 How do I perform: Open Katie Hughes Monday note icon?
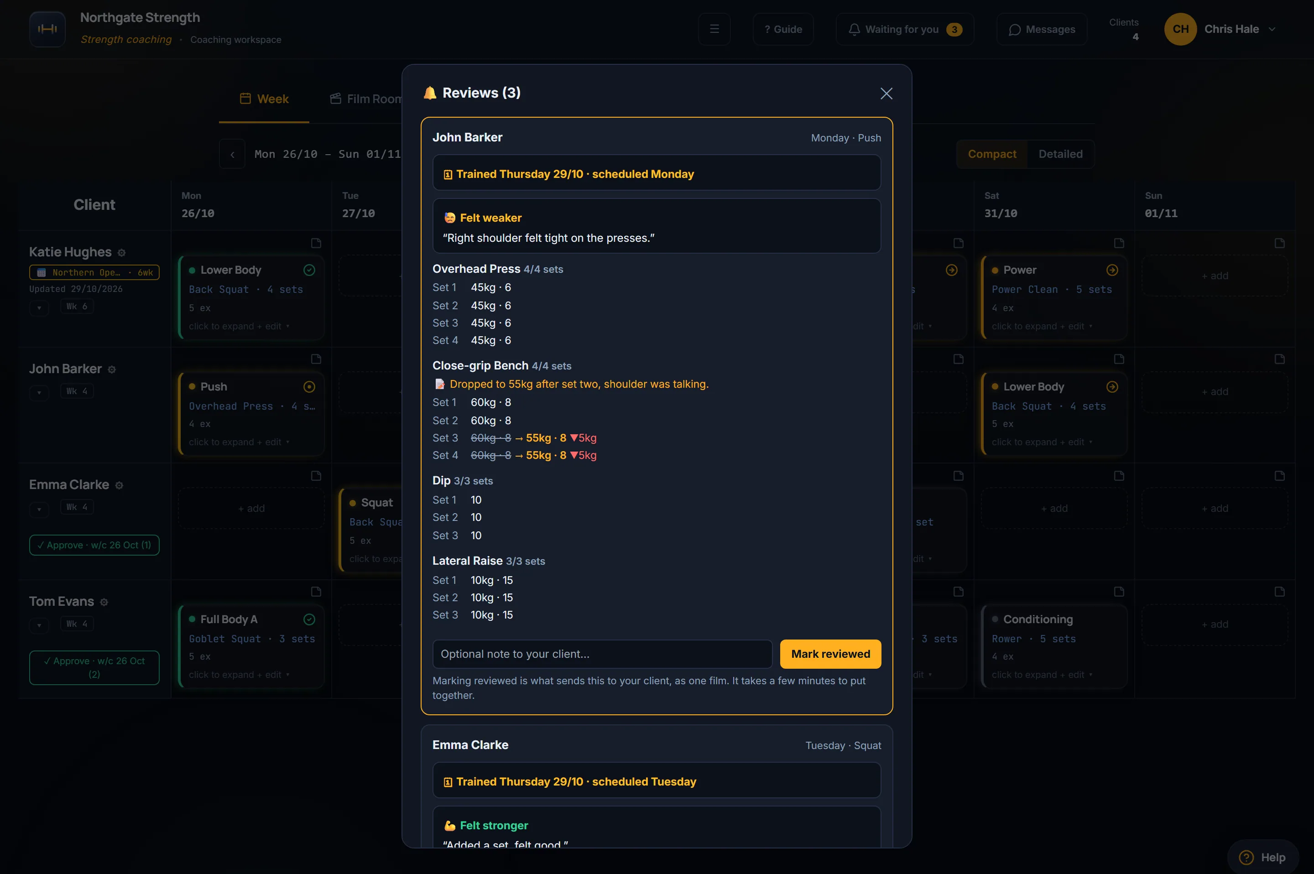click(316, 243)
